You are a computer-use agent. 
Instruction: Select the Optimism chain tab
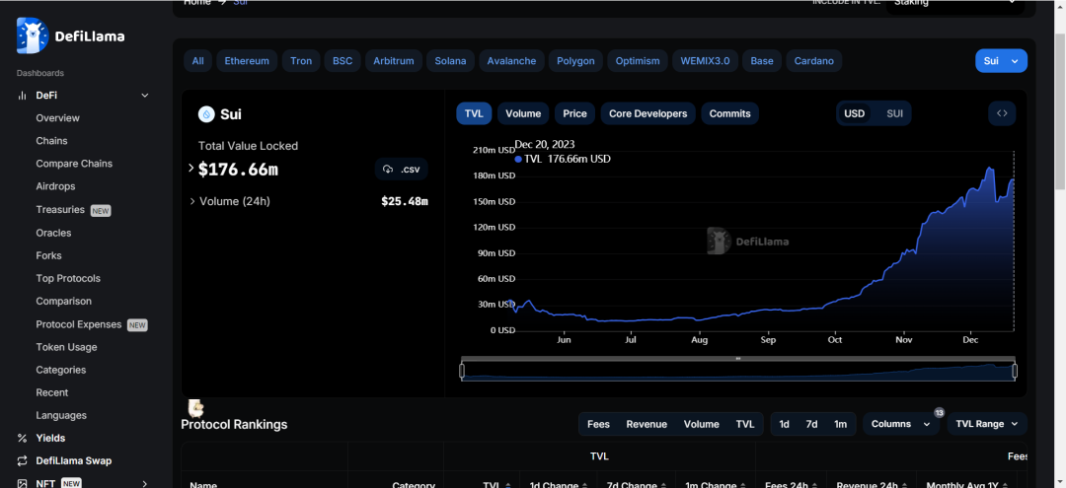638,60
